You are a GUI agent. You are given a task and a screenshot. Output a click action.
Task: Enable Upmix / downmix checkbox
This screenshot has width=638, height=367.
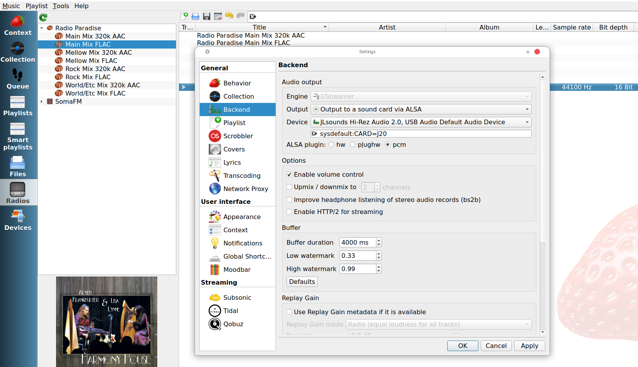[289, 187]
